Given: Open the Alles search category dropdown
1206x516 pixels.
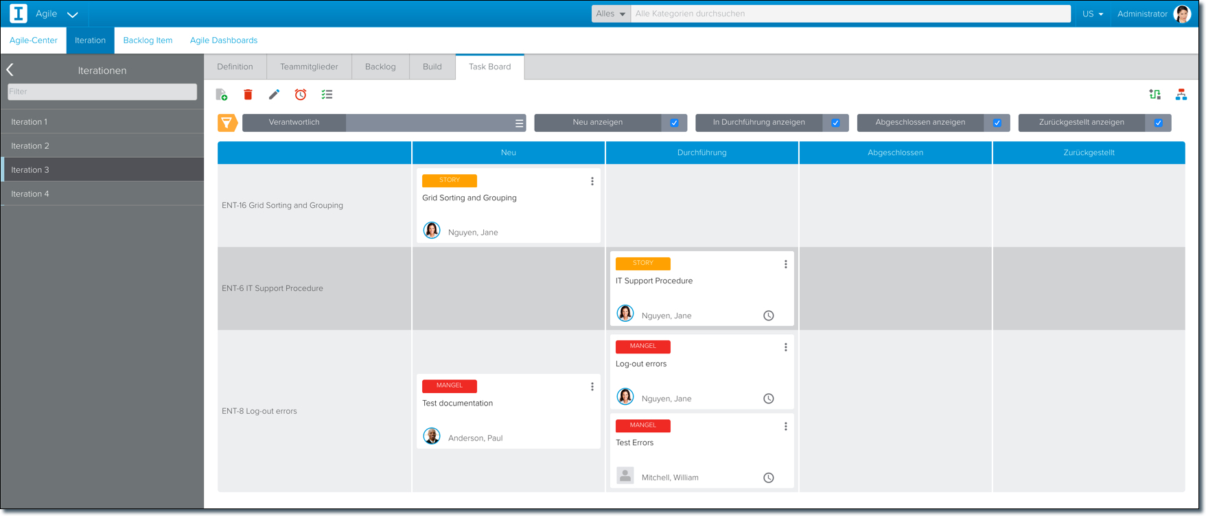Looking at the screenshot, I should [611, 14].
